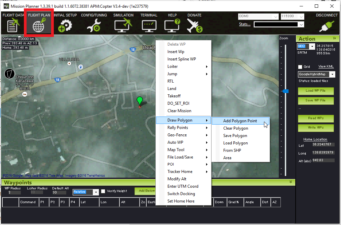
Task: Open the Simulation monitor icon
Action: (123, 26)
